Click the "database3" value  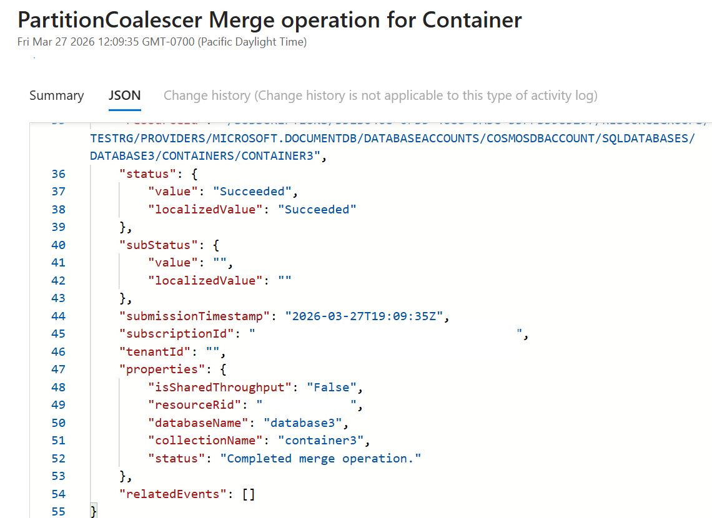tap(303, 423)
